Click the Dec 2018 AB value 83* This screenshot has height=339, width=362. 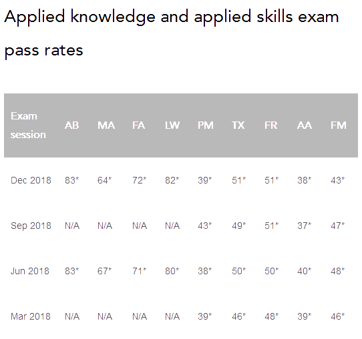[x=72, y=180]
